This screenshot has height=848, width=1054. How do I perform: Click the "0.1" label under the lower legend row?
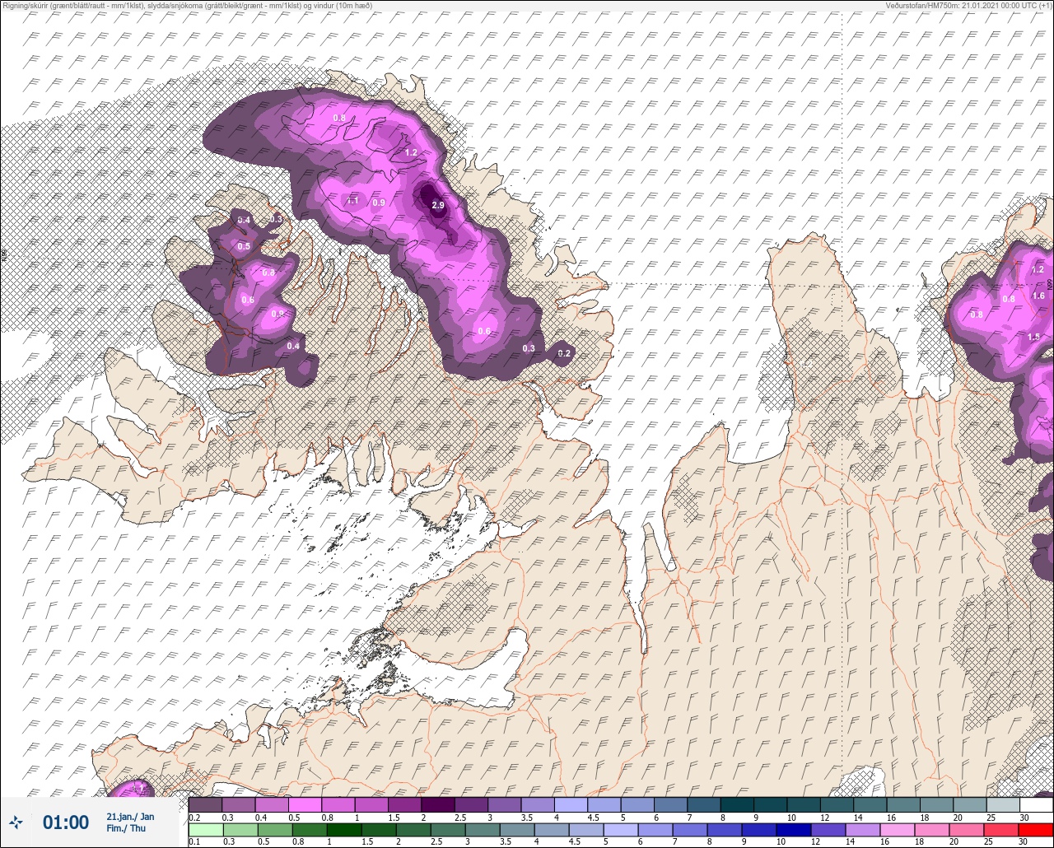[x=194, y=841]
